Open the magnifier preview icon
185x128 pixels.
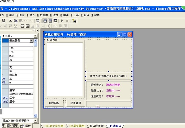(x=38, y=21)
